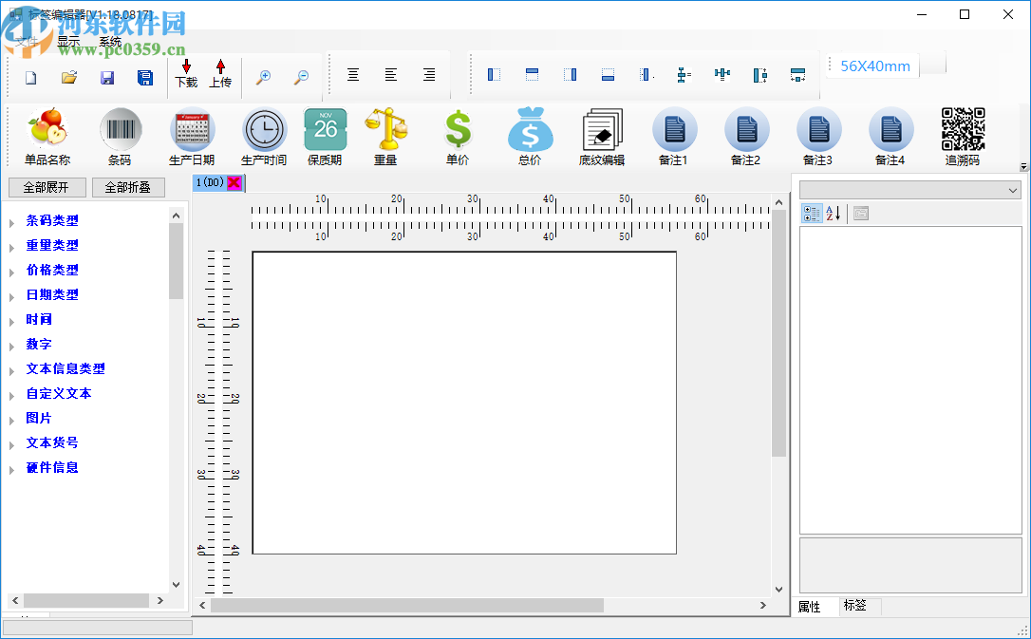Insert 备注3 remark field

[x=818, y=137]
